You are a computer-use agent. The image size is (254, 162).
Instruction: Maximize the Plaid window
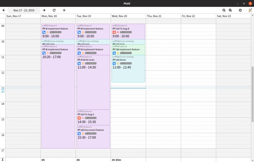244,3
